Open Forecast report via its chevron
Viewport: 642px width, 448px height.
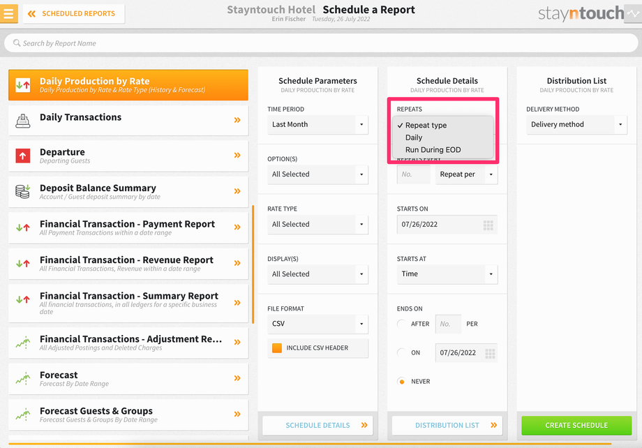237,378
